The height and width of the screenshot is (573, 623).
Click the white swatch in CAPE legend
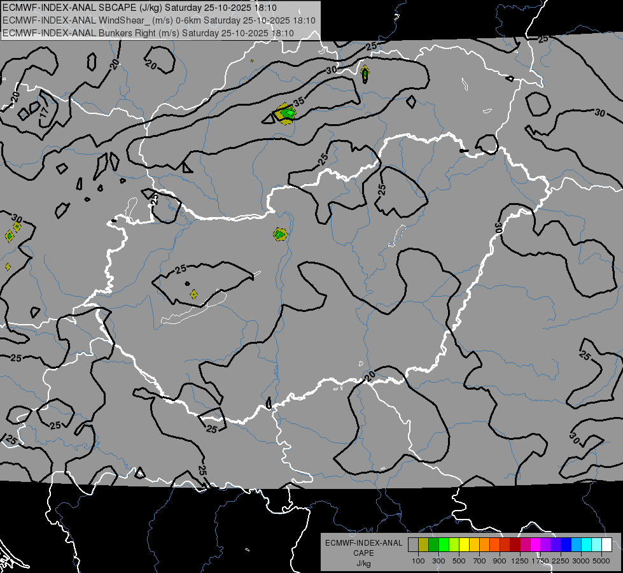pos(608,544)
